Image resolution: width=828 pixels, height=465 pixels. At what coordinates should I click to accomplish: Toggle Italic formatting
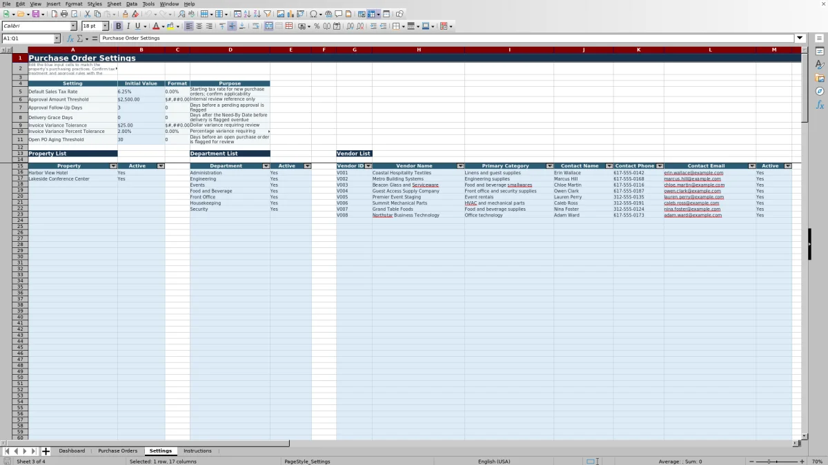128,26
